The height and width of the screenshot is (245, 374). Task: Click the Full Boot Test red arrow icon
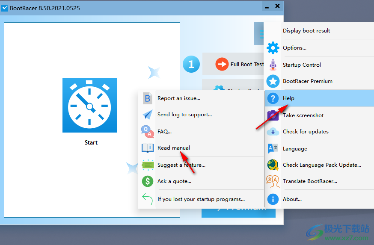(222, 64)
